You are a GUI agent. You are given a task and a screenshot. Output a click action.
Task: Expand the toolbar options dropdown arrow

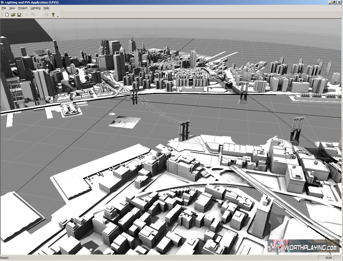[58, 16]
